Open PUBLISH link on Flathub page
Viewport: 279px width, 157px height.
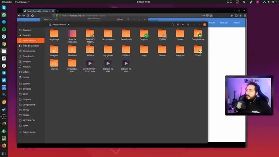(x=224, y=23)
